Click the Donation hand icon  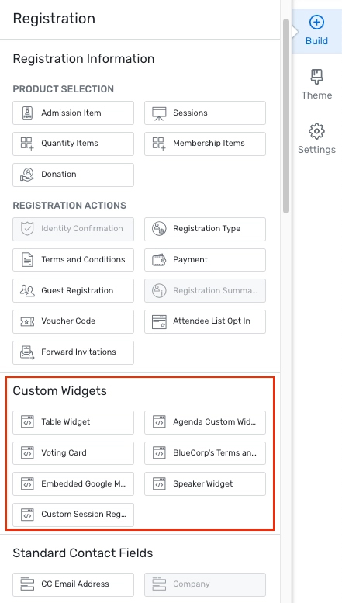click(x=27, y=175)
